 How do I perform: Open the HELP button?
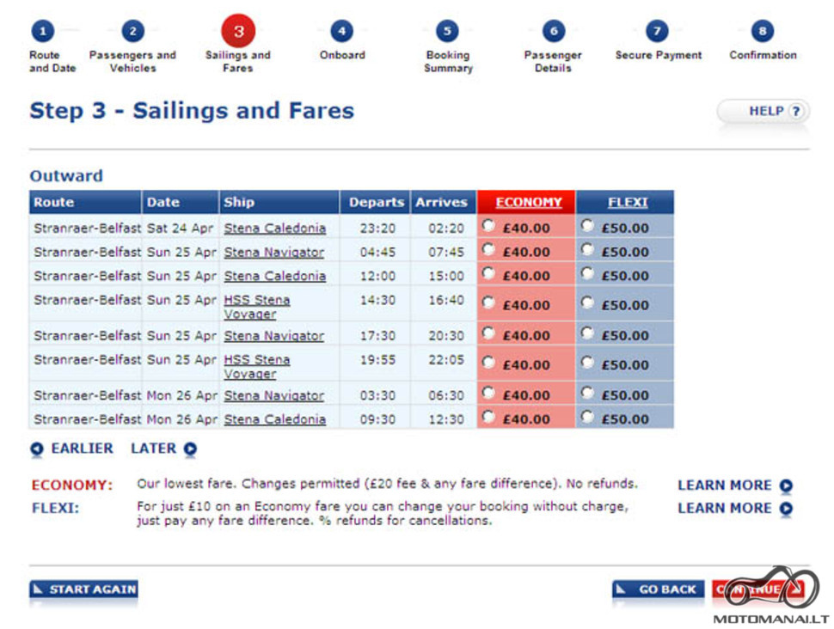(763, 112)
